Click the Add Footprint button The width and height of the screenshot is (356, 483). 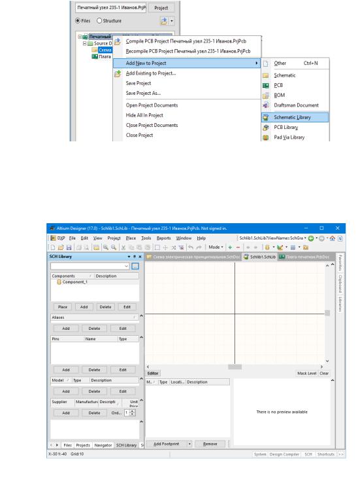click(x=167, y=444)
